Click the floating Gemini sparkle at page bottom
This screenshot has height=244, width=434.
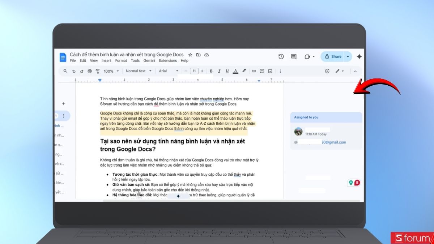click(178, 196)
